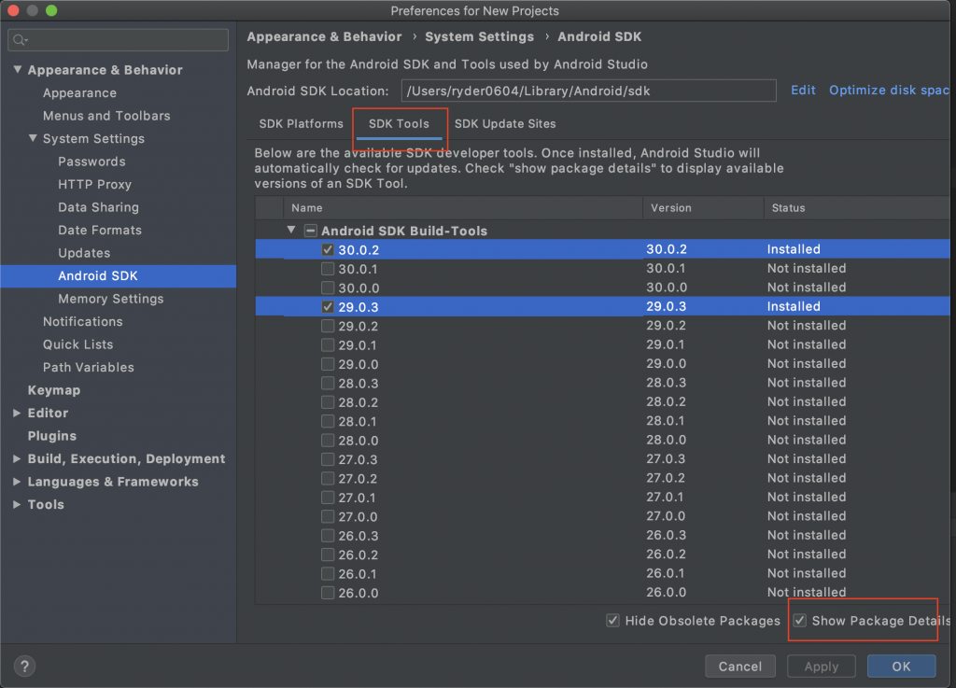
Task: Check the 29.0.2 build-tools checkbox
Action: [328, 326]
